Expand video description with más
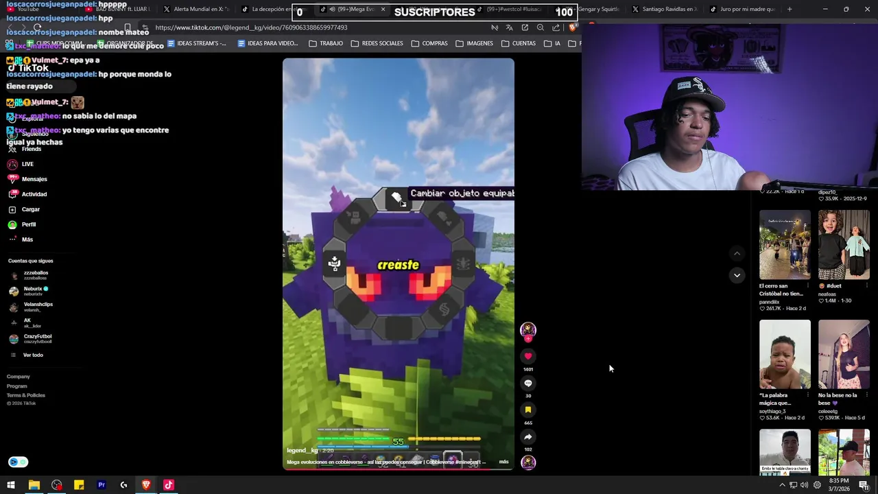The width and height of the screenshot is (878, 494). pyautogui.click(x=503, y=462)
